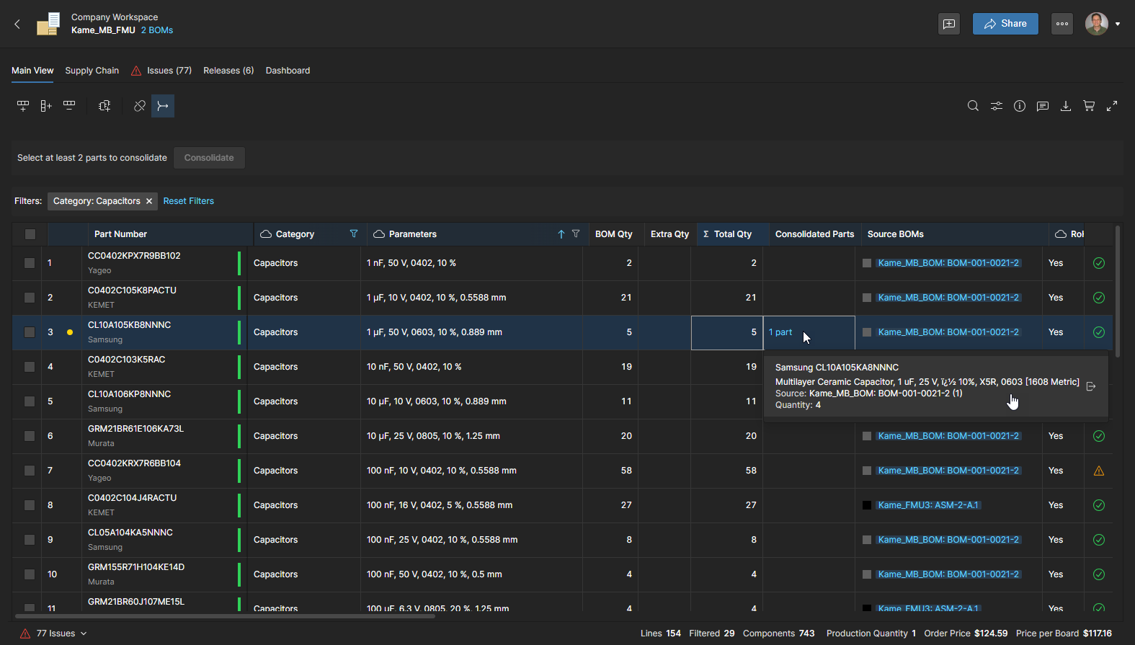Click the search magnifier icon
The height and width of the screenshot is (645, 1135).
point(973,106)
